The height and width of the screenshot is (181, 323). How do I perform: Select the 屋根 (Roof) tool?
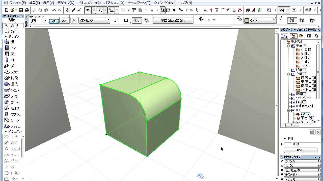pos(13,84)
